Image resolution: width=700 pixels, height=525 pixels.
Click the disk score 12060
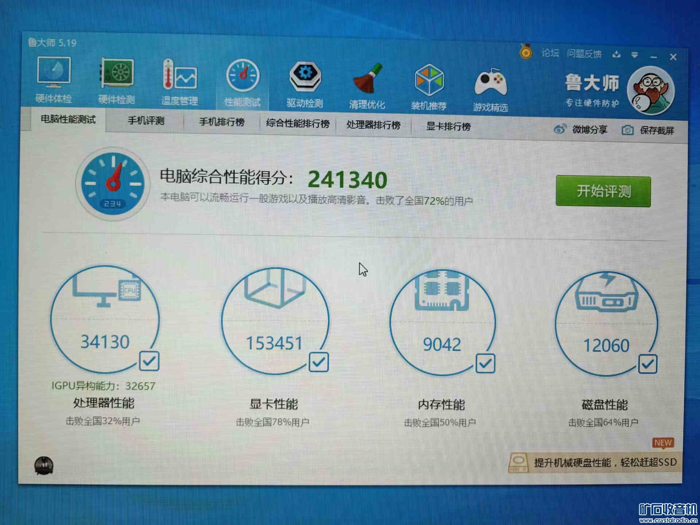coord(606,345)
